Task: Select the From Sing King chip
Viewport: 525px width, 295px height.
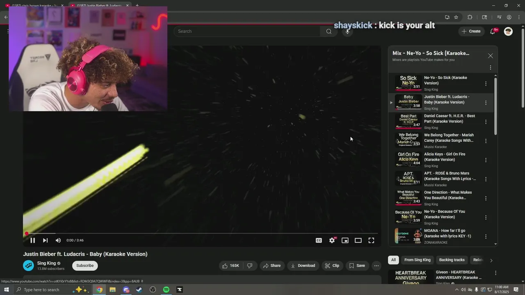Action: 417,260
